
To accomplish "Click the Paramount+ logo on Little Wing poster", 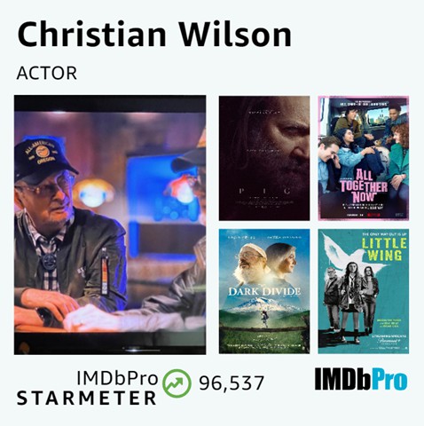I will (388, 340).
